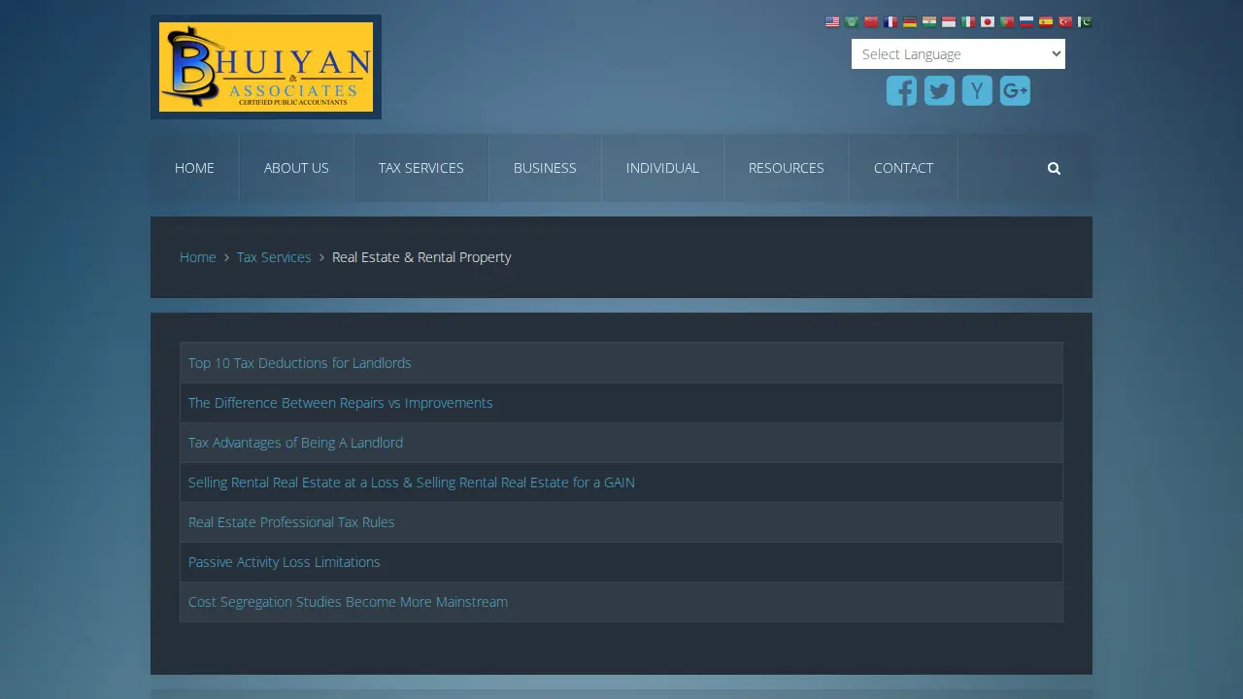This screenshot has width=1243, height=699.
Task: Open Tax Advantages of Being A Landlord
Action: pyautogui.click(x=295, y=443)
